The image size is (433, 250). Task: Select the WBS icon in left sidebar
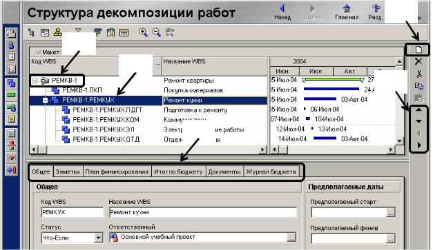[x=11, y=83]
